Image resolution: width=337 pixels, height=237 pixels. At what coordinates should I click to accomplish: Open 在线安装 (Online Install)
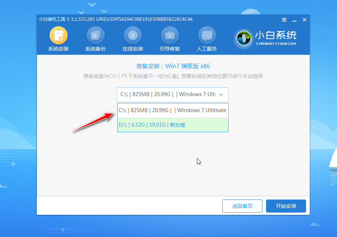tap(132, 38)
